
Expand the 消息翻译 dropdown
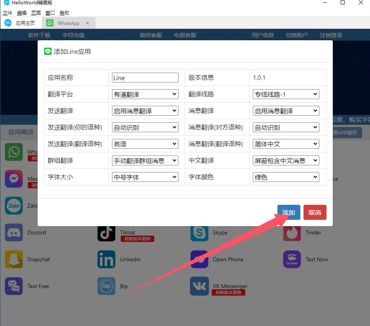tap(286, 111)
